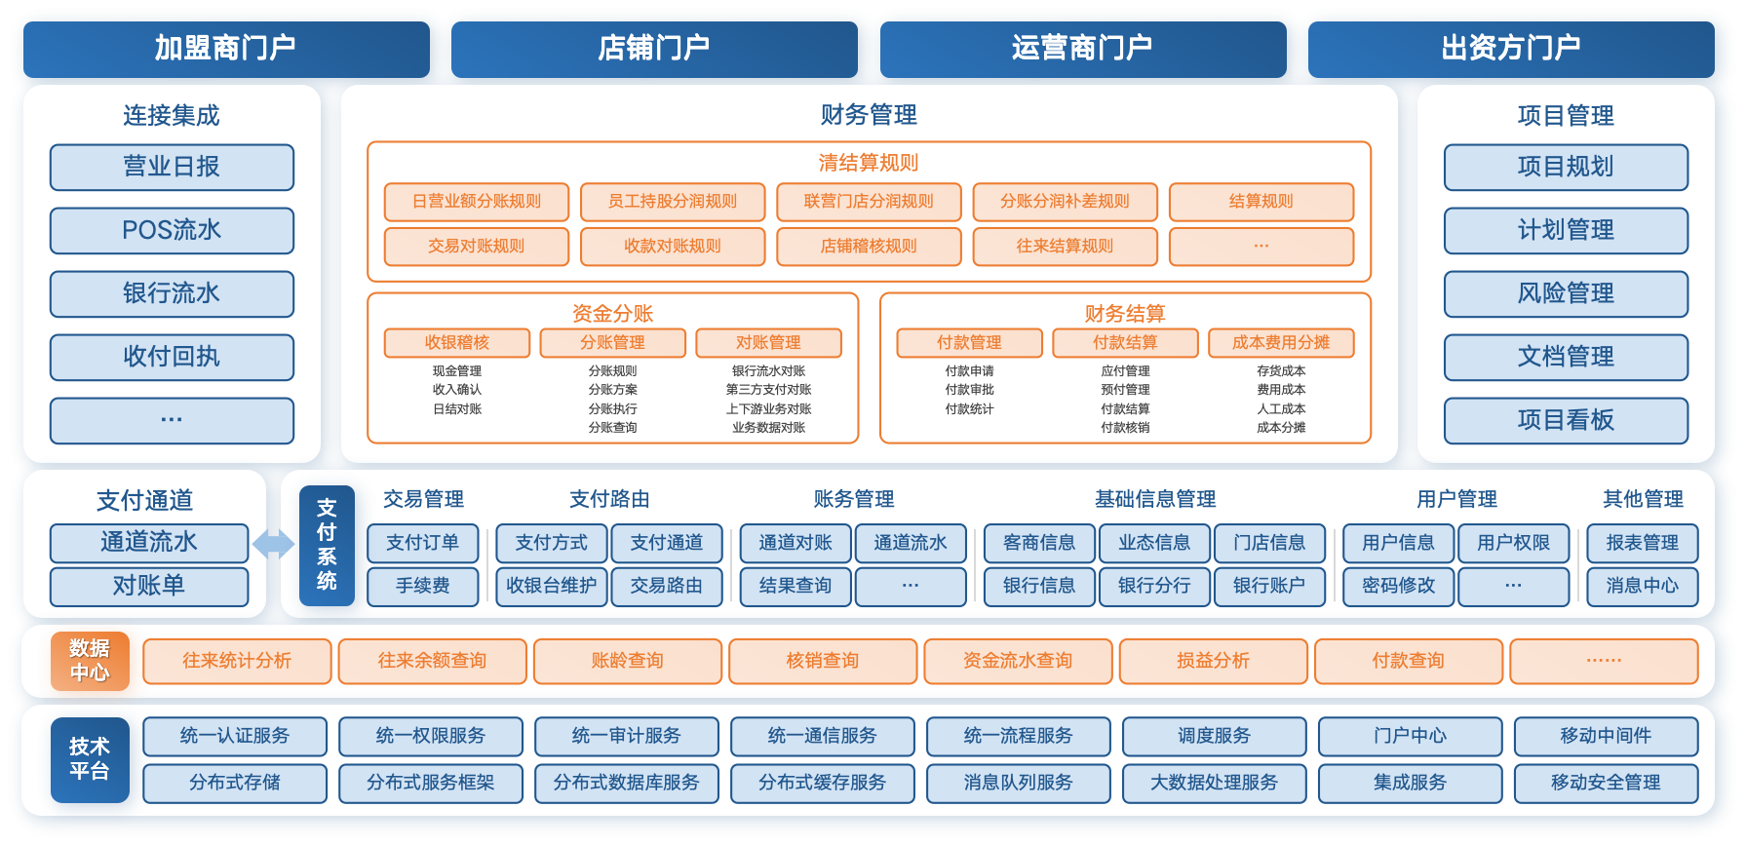Image resolution: width=1746 pixels, height=846 pixels.
Task: Click the orange 数据中心 block
Action: coord(90,661)
